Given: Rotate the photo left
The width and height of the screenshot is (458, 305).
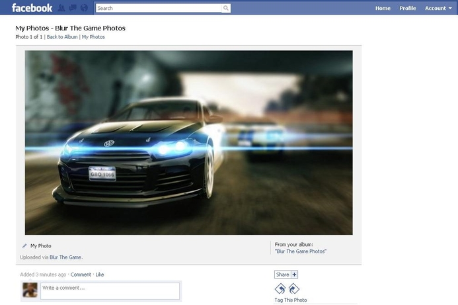Looking at the screenshot, I should (280, 289).
